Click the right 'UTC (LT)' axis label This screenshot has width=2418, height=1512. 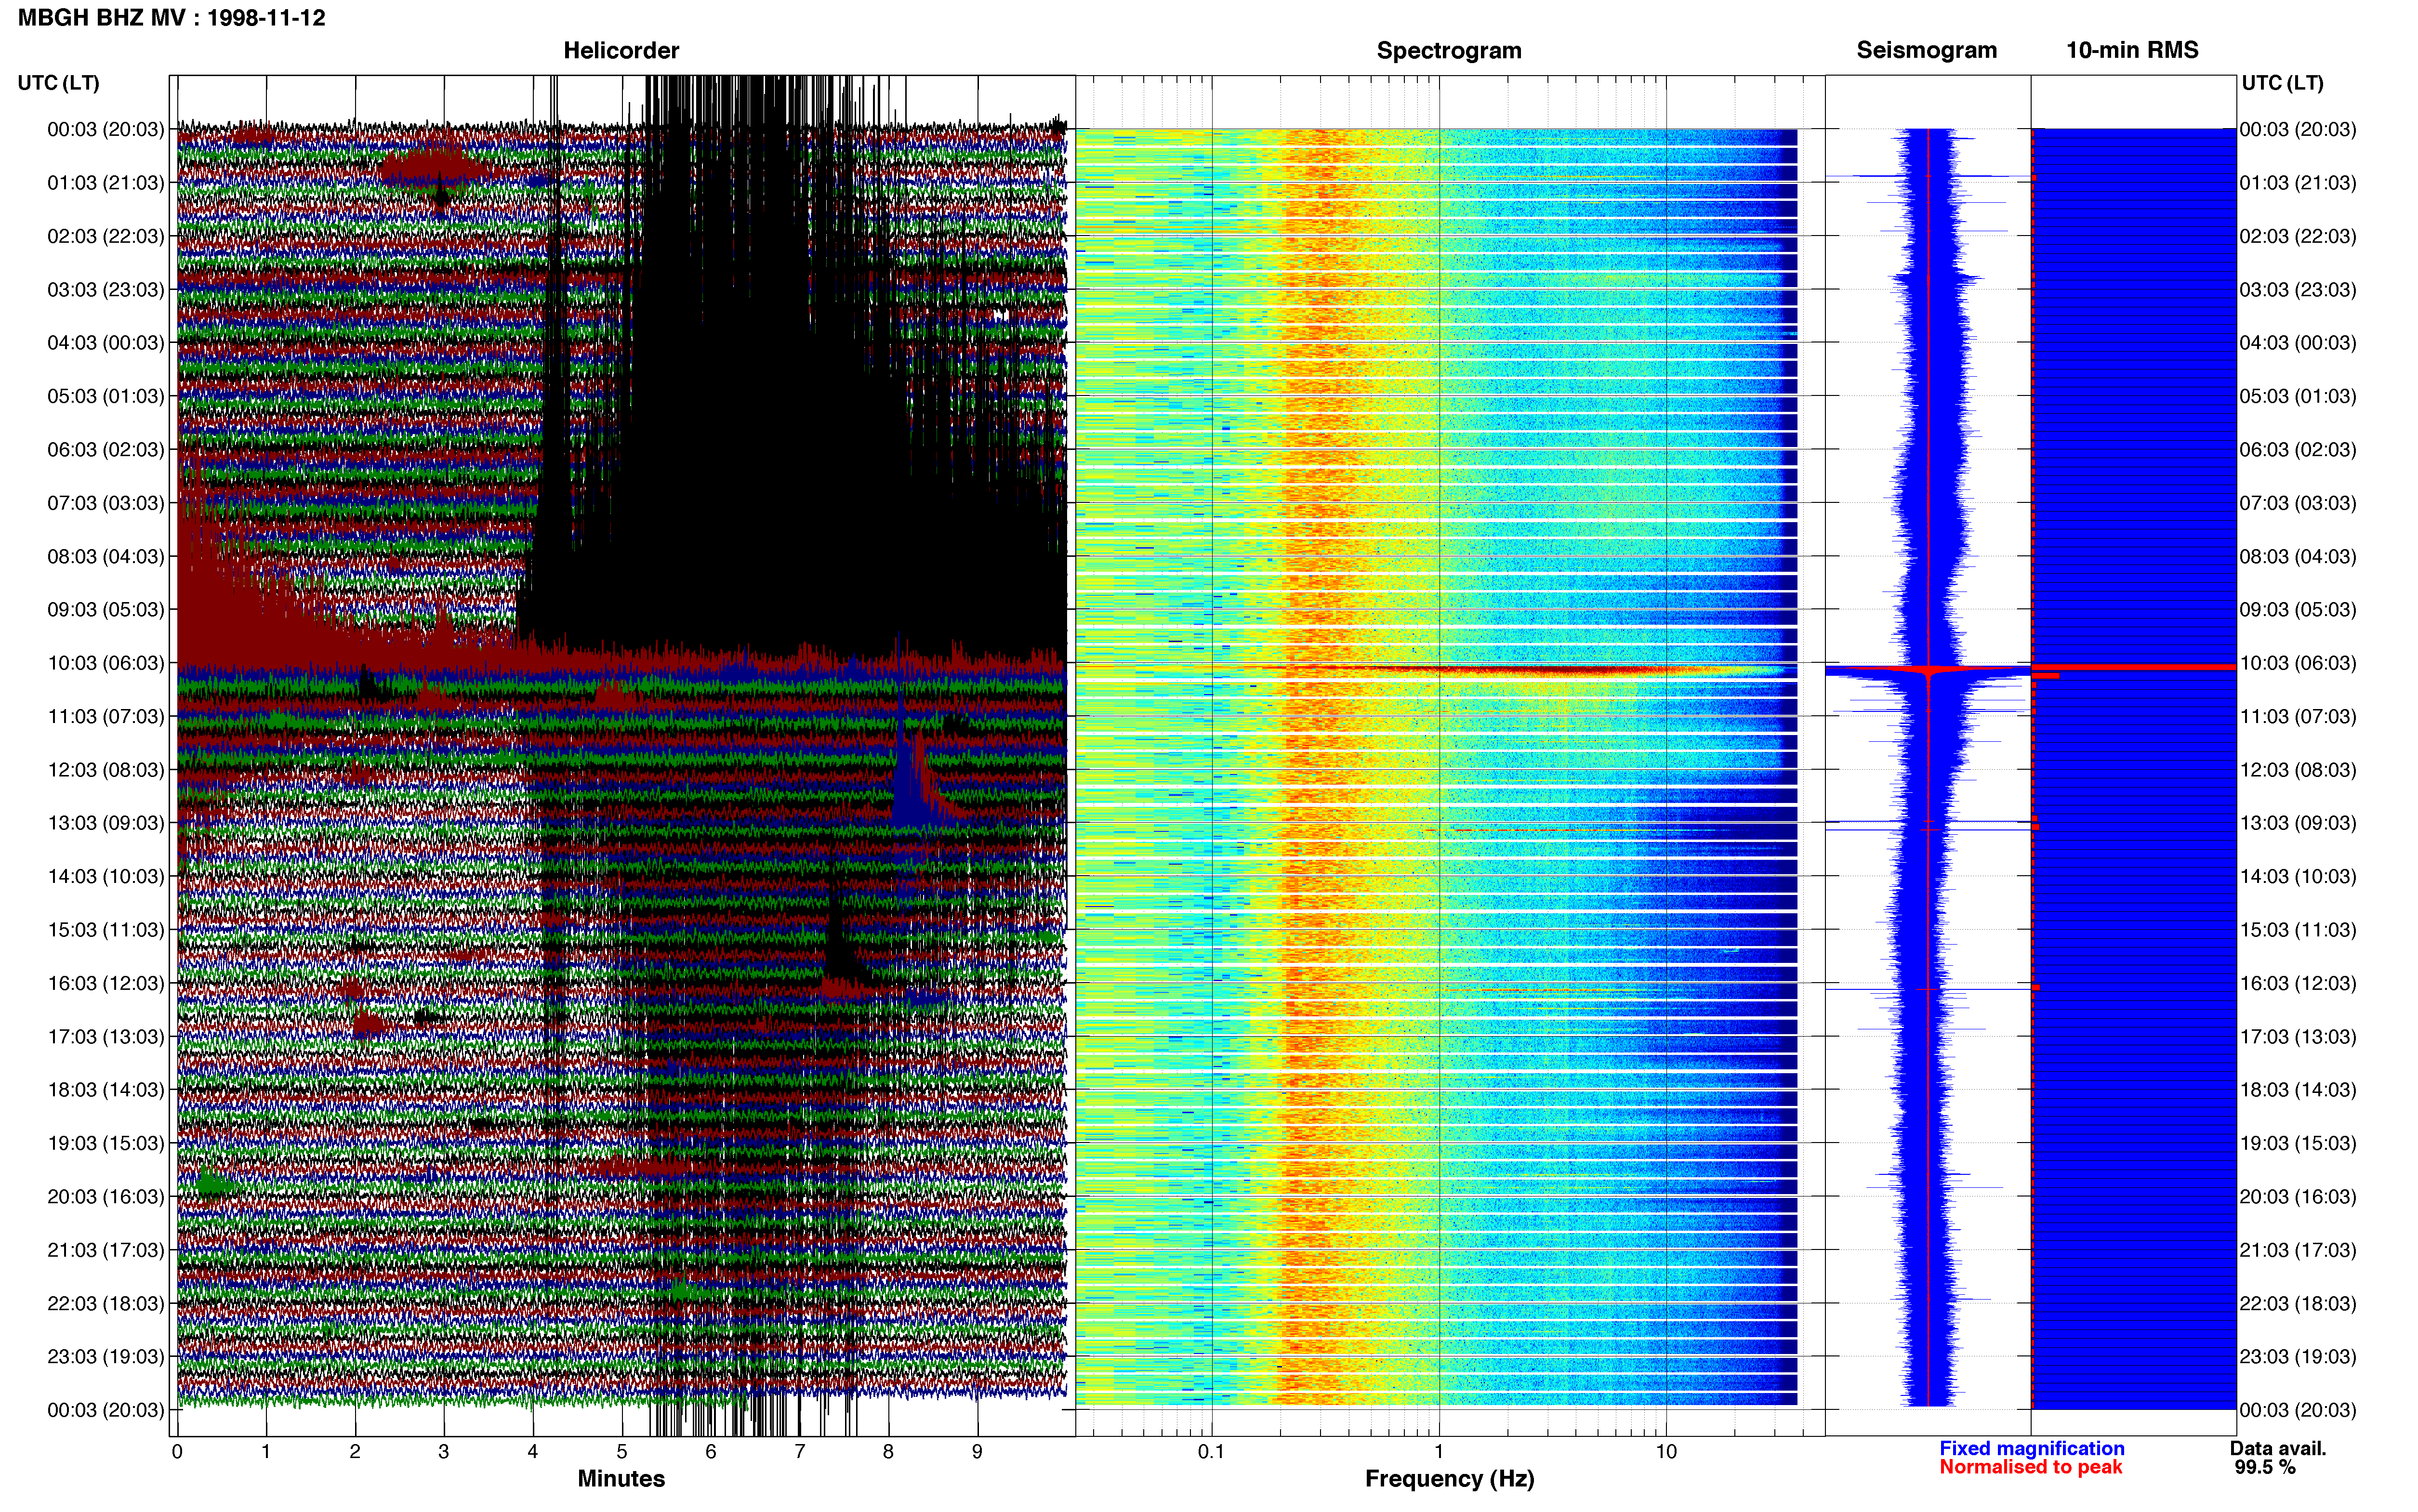2283,83
